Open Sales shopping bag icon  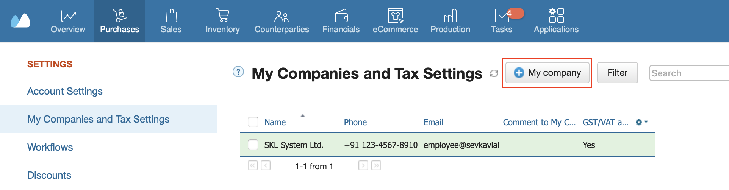[171, 16]
